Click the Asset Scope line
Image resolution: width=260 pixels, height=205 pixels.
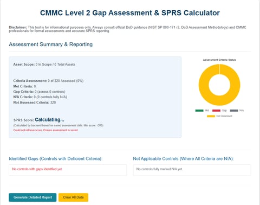(44, 65)
